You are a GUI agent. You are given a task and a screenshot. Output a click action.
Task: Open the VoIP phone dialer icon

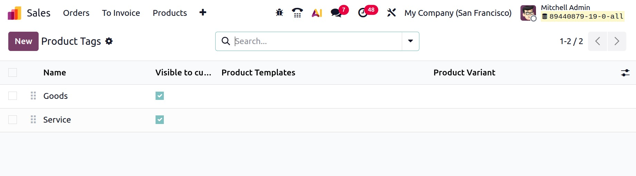(297, 13)
